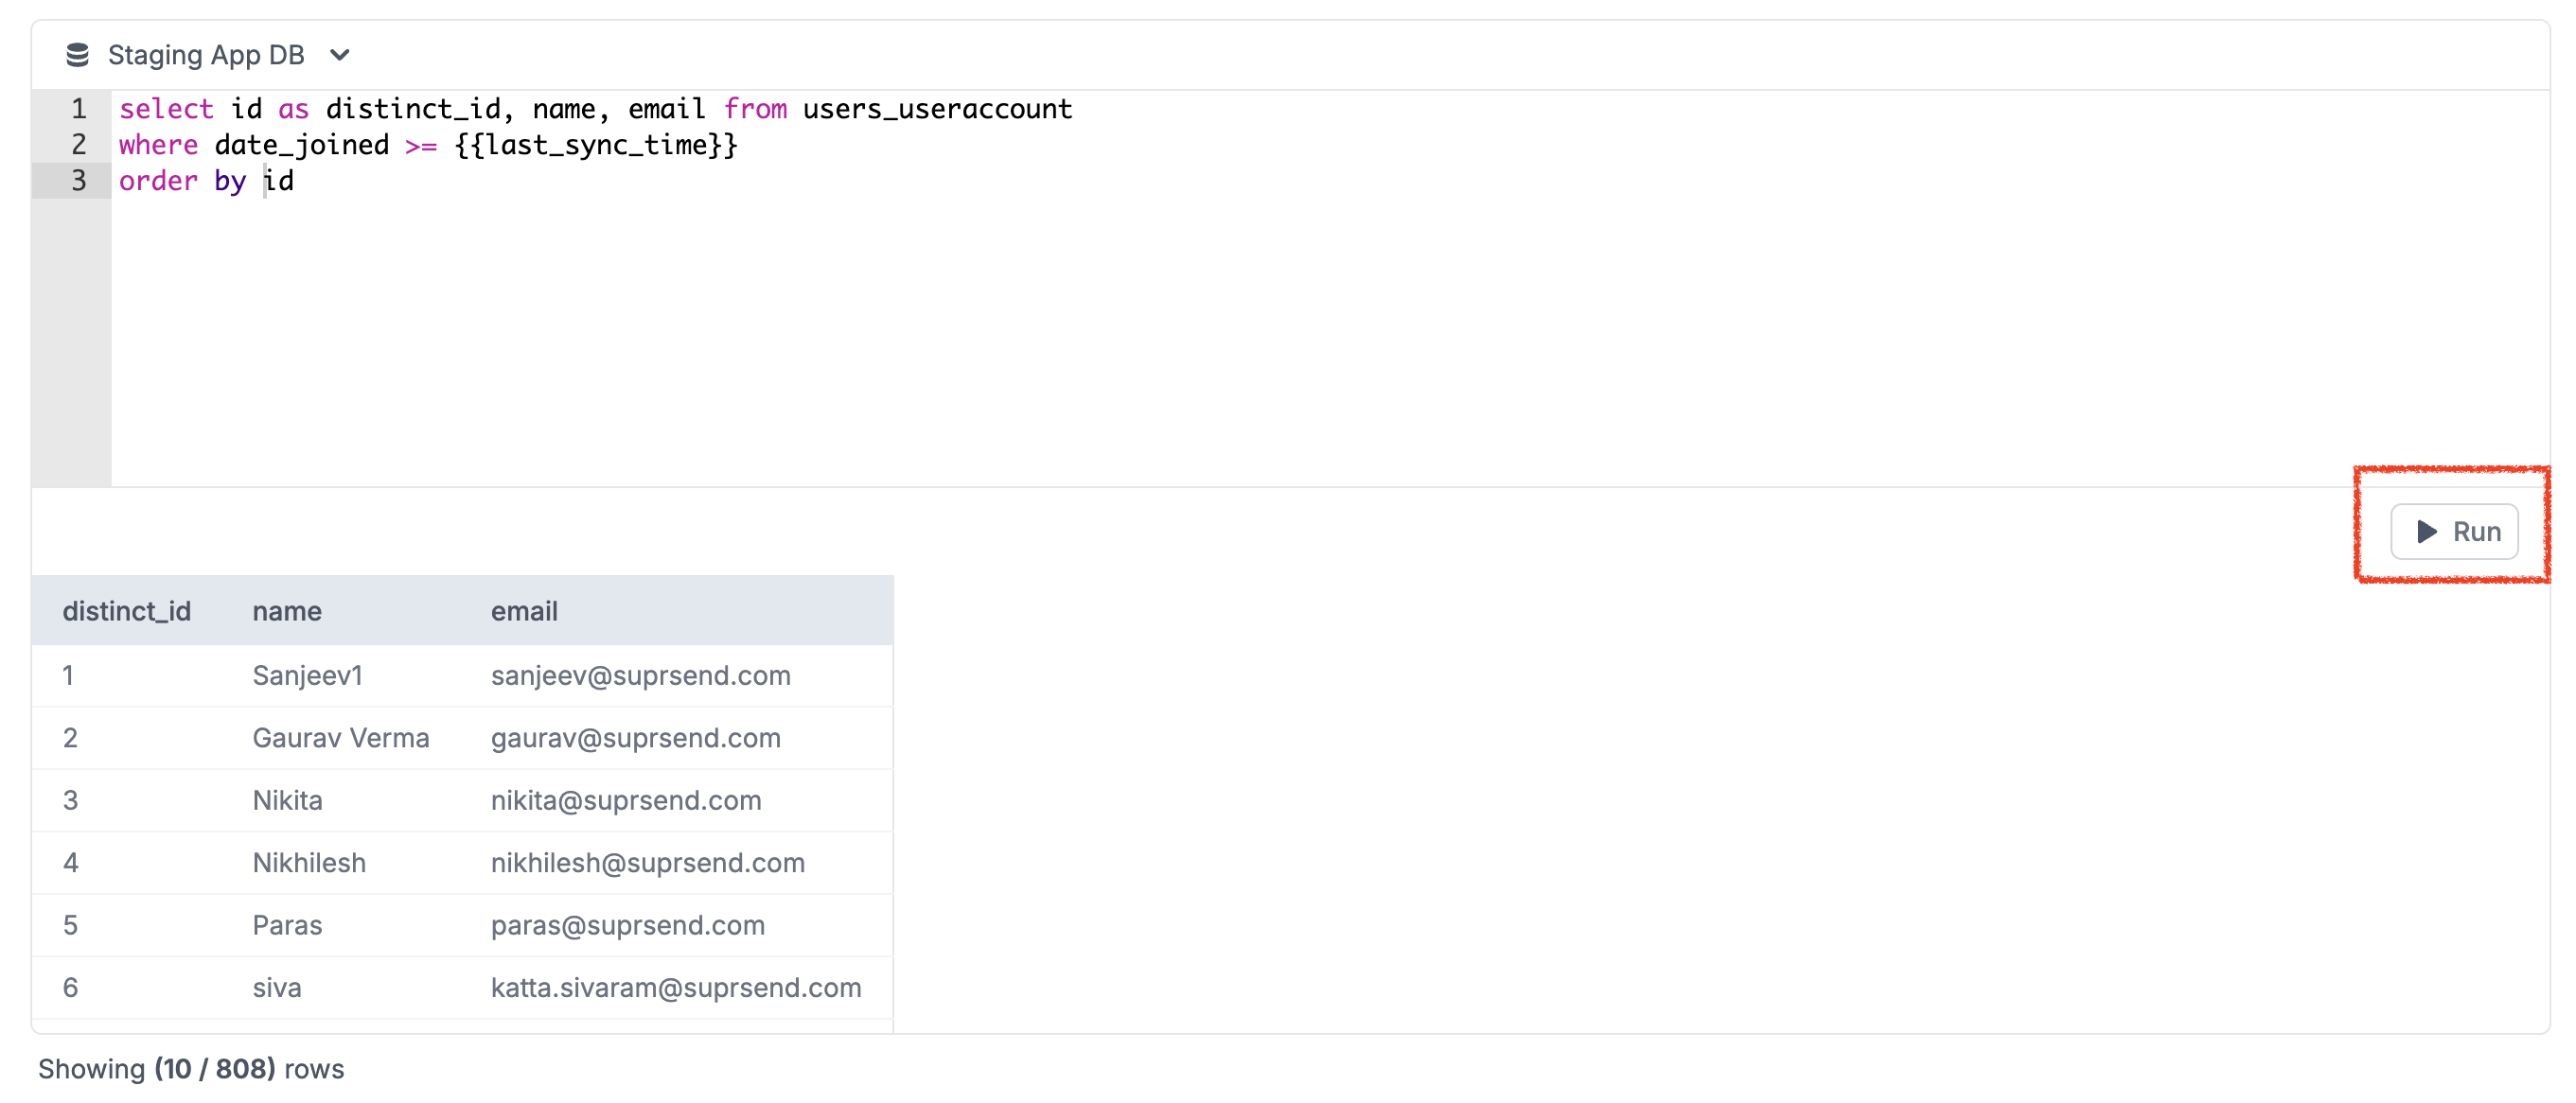Image resolution: width=2576 pixels, height=1103 pixels.
Task: Click nikita@suprsend.com email cell
Action: pyautogui.click(x=626, y=801)
